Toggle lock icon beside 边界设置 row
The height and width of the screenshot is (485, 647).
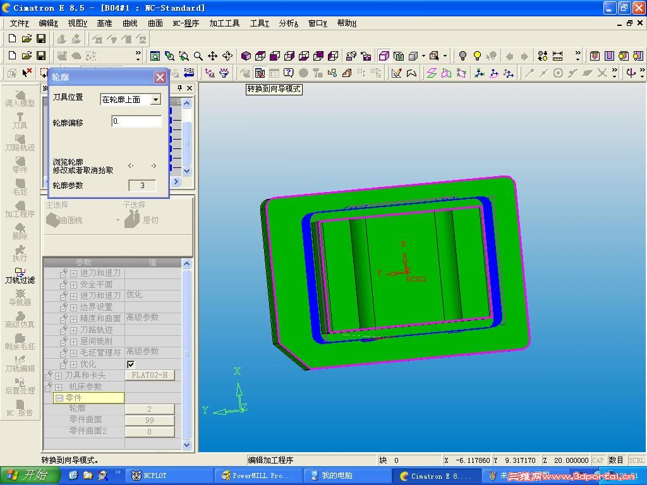point(63,308)
